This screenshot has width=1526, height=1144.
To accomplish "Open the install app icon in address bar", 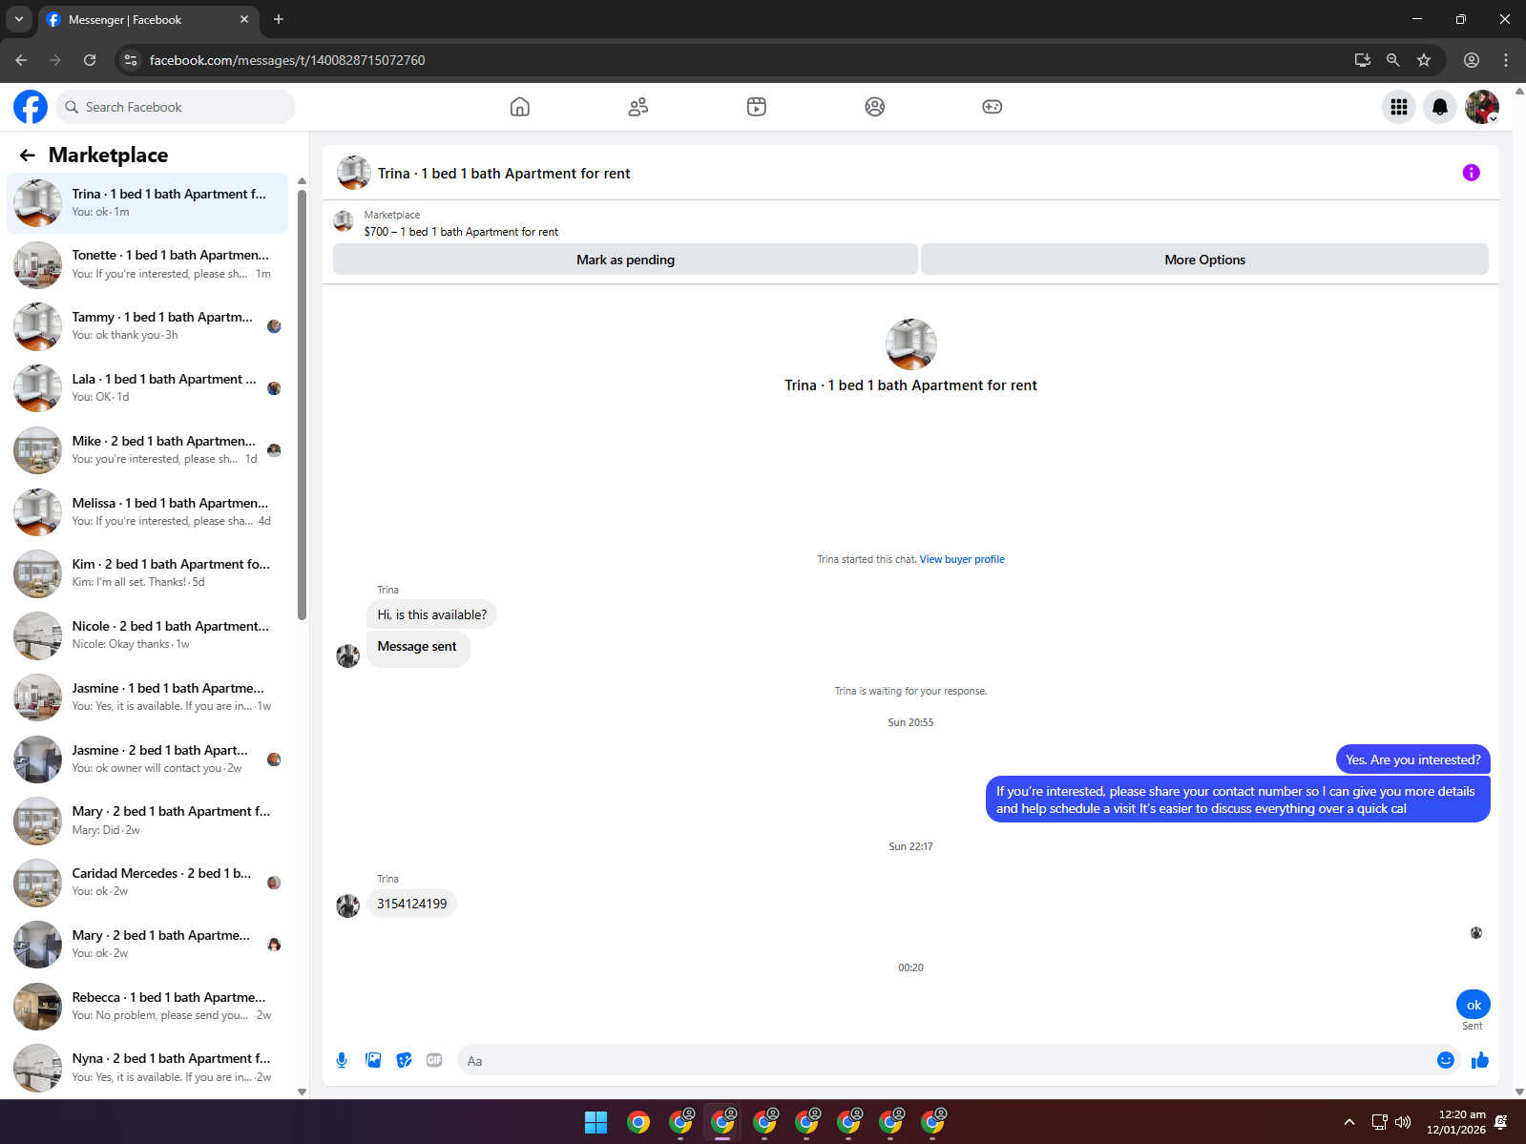I will [1363, 60].
